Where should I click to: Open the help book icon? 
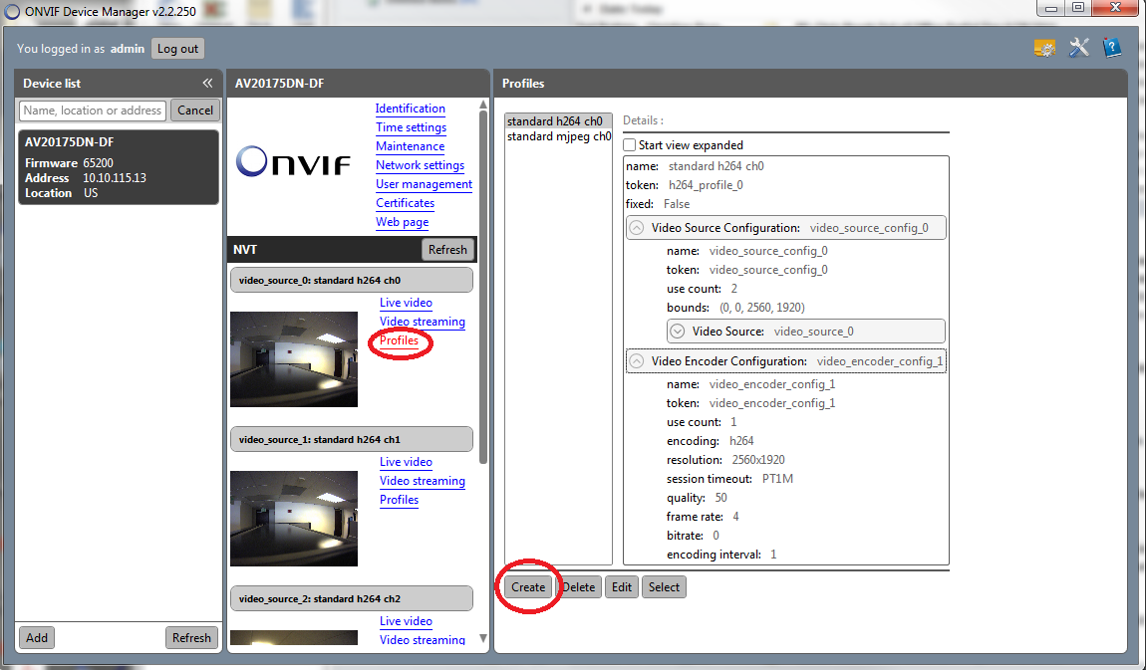[1112, 48]
